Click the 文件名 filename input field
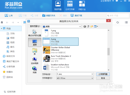Screen dimensions: 130x95 point(75,74)
